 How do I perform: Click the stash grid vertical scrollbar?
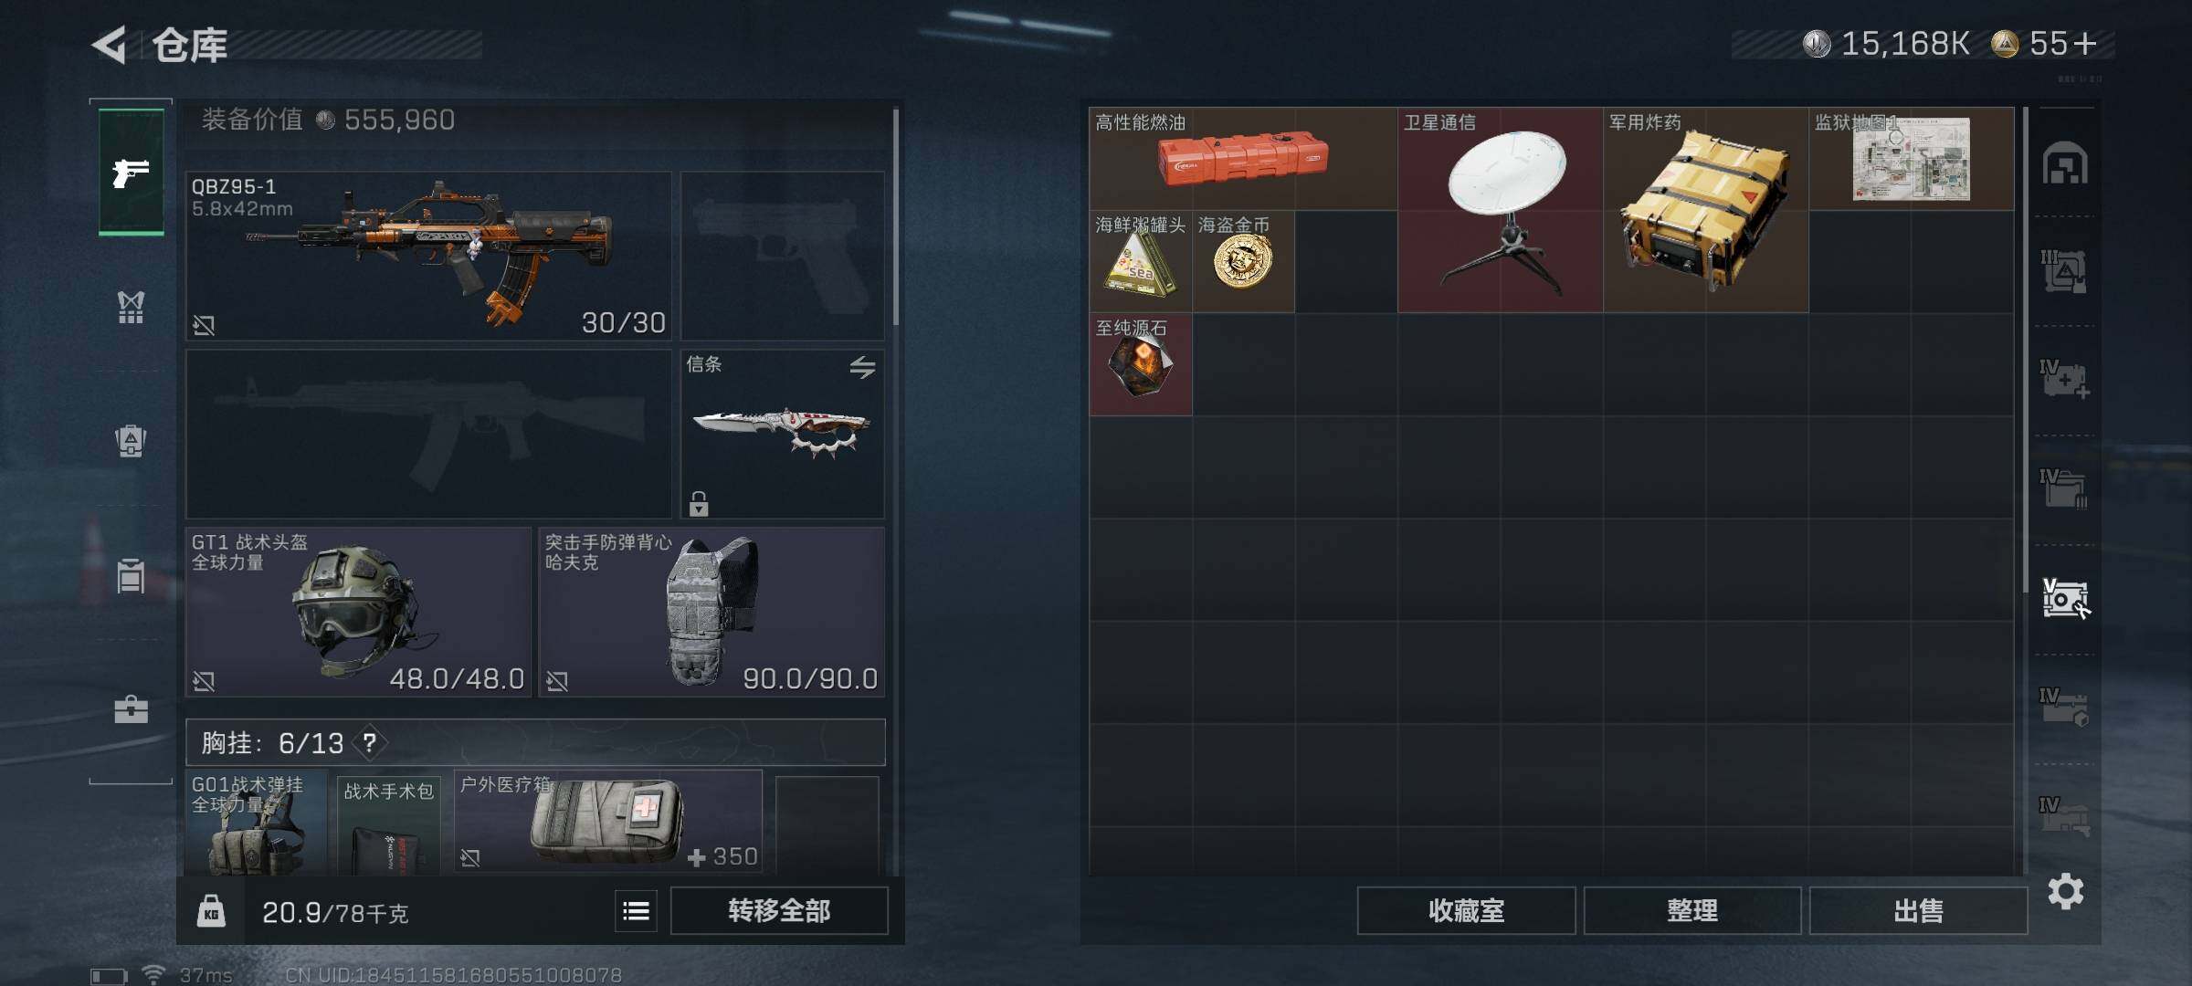(2025, 351)
